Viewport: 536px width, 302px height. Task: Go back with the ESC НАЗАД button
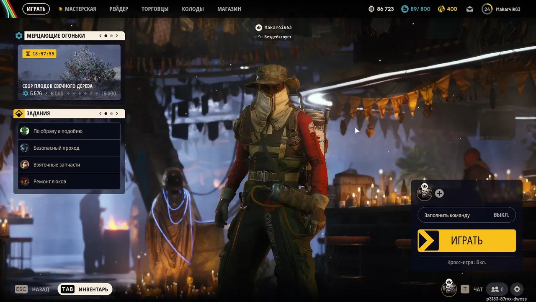[32, 289]
